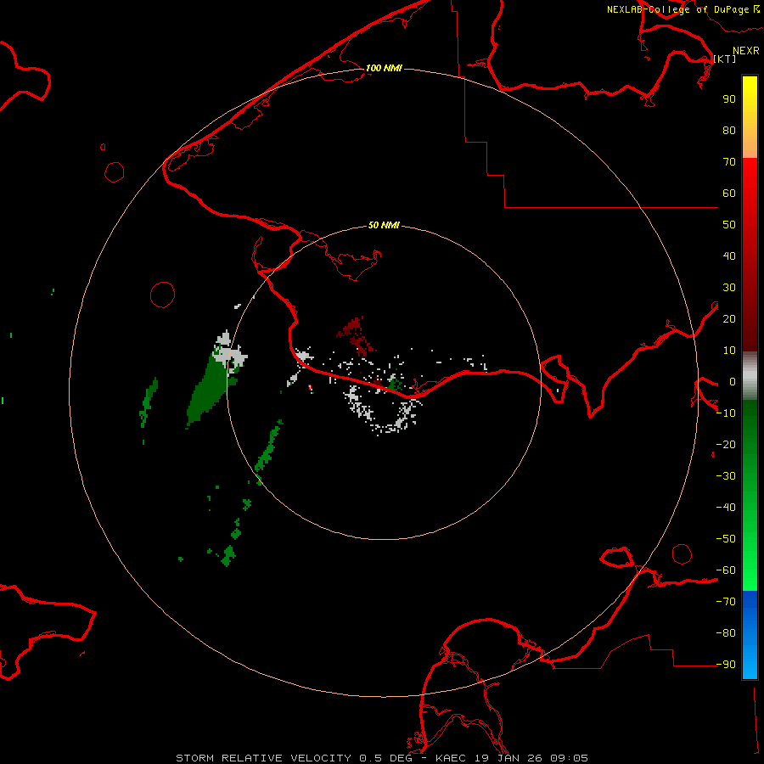Viewport: 764px width, 764px height.
Task: Click the positive 80 scale value
Action: click(729, 131)
